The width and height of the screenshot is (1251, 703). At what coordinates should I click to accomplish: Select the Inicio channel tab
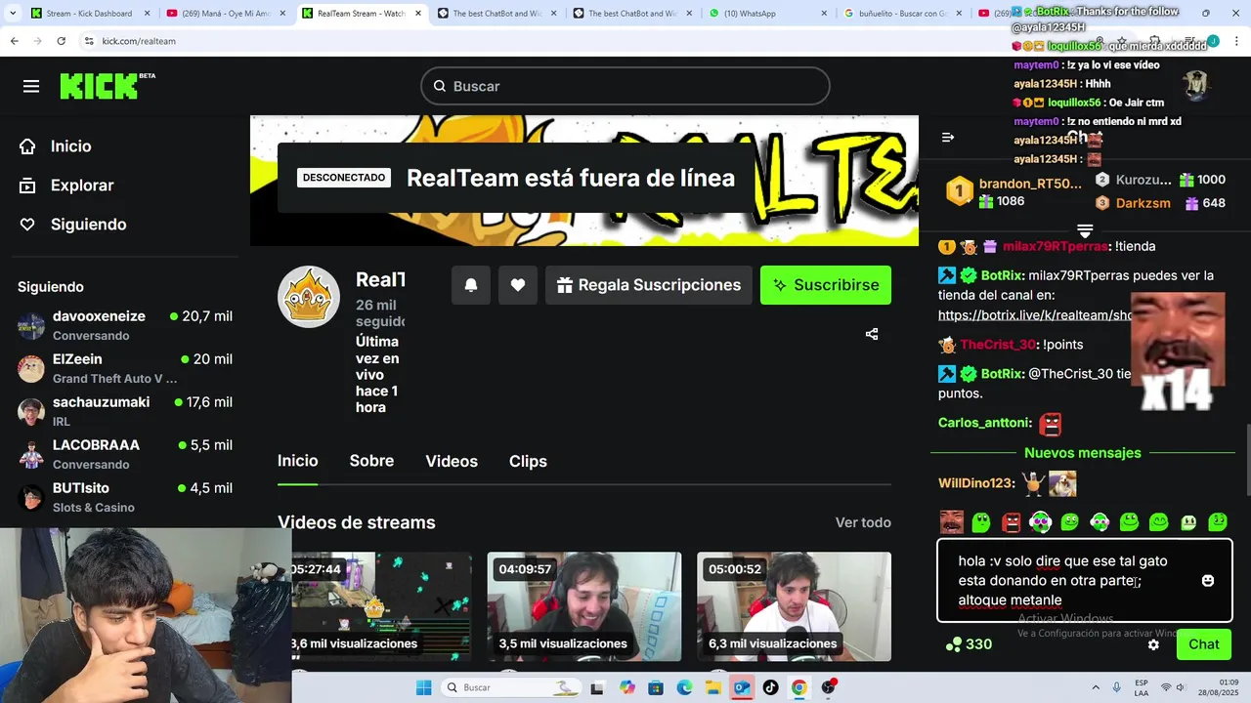click(297, 461)
